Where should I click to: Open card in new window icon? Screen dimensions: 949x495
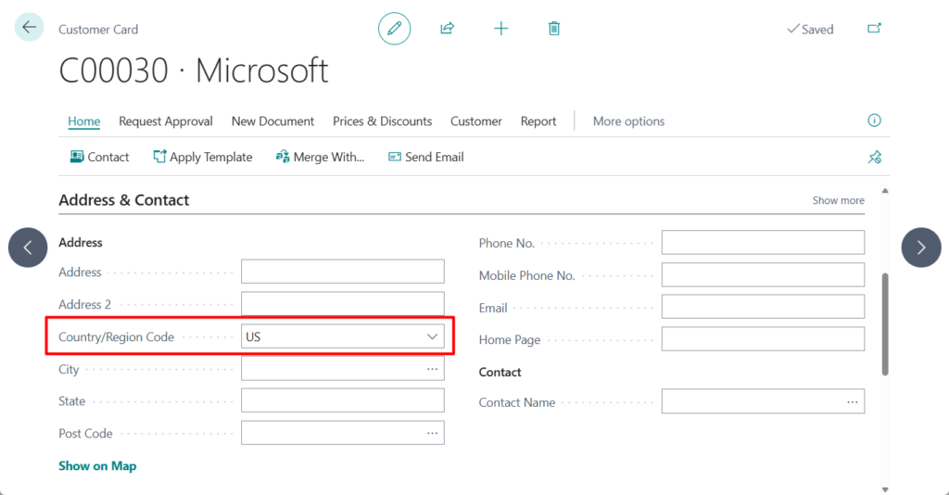[x=874, y=29]
